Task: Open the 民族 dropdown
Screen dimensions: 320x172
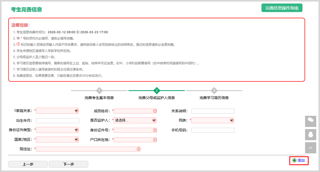Action: 212,120
